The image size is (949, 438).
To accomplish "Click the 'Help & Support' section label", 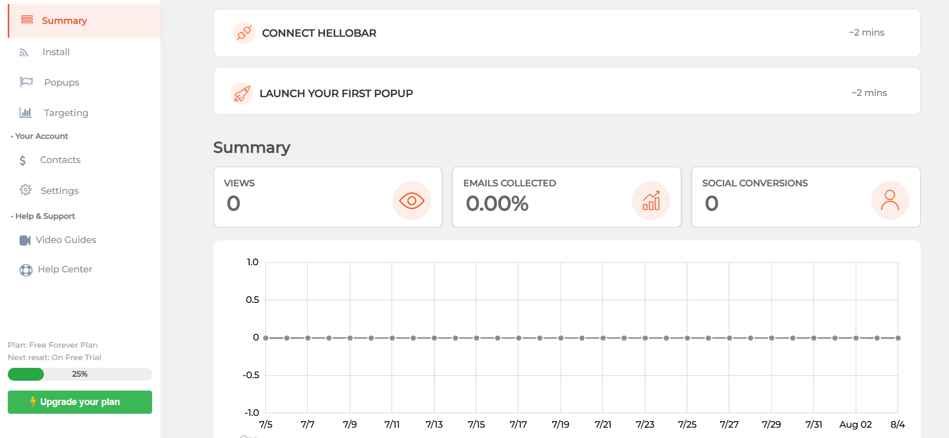I will [x=45, y=216].
